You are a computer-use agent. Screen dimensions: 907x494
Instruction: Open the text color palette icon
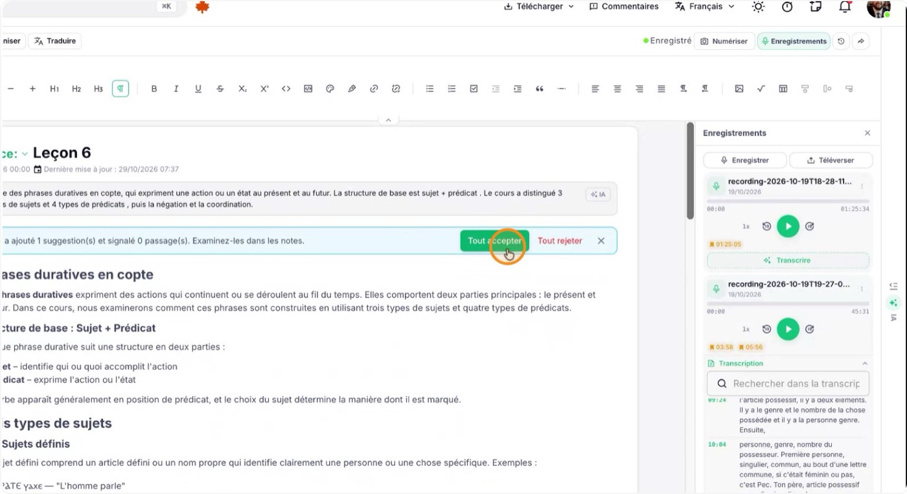point(330,89)
